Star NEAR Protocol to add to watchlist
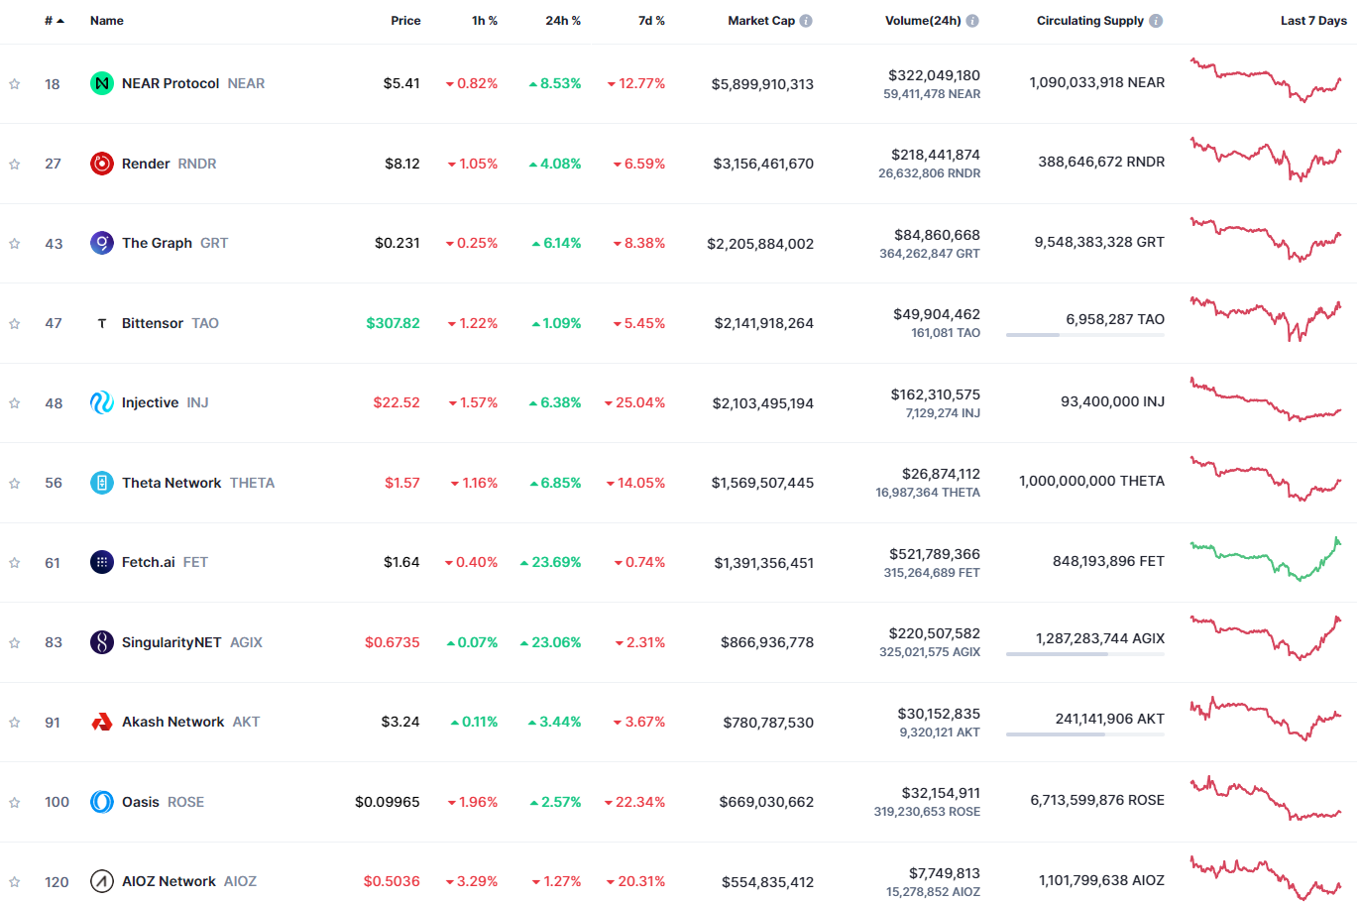1360x902 pixels. [x=15, y=84]
